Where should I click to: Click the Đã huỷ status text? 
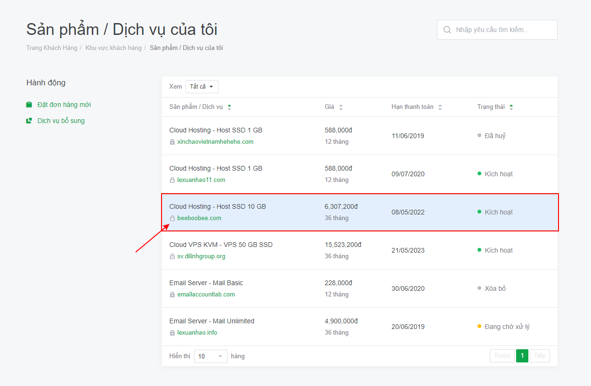[x=495, y=136]
